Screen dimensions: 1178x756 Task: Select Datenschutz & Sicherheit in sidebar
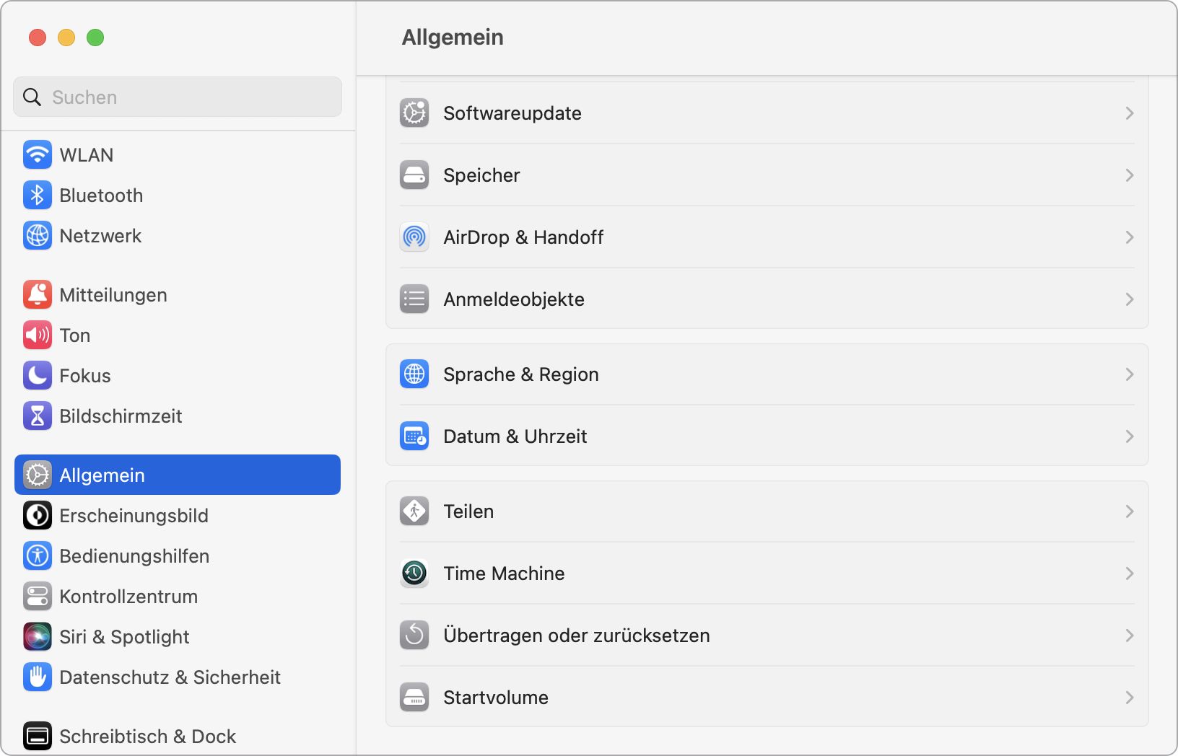pyautogui.click(x=170, y=677)
